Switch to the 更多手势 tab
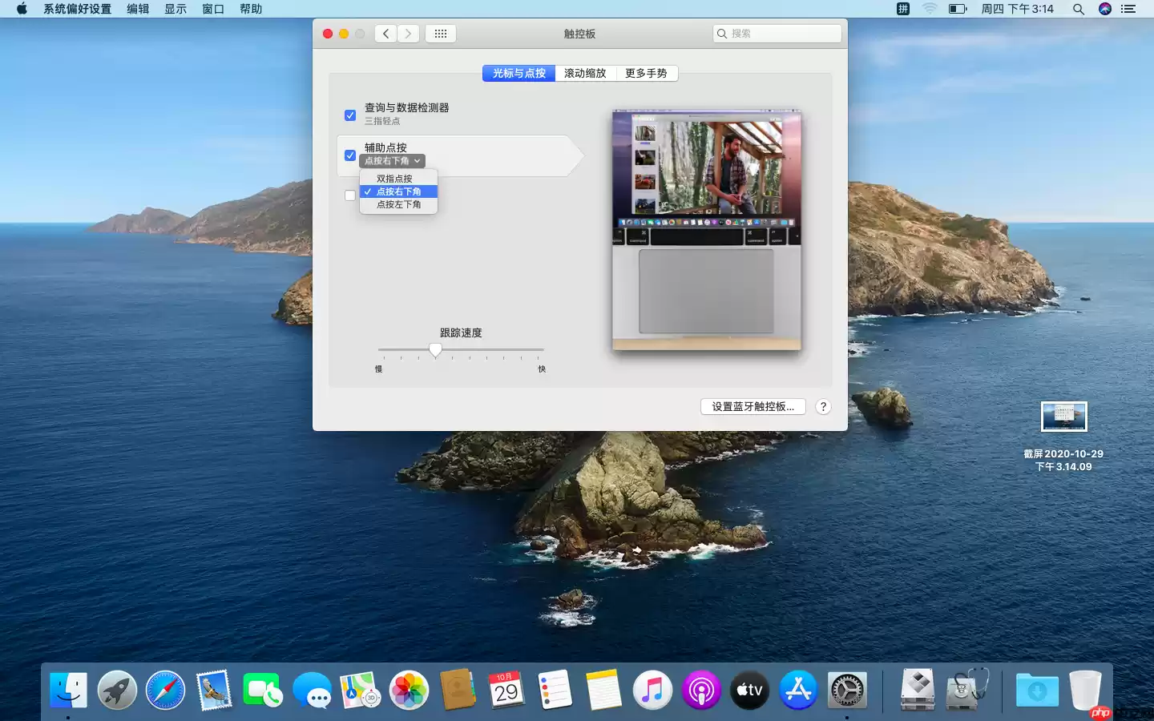 646,73
